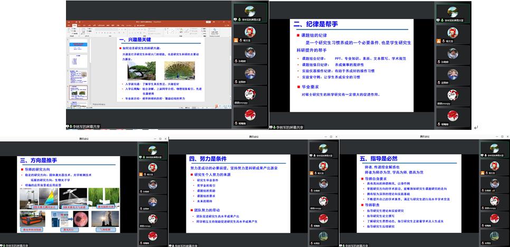Viewport: 510px width, 247px height.
Task: Click red flower avatar beside 纪律是帮手 slide
Action: click(x=452, y=115)
